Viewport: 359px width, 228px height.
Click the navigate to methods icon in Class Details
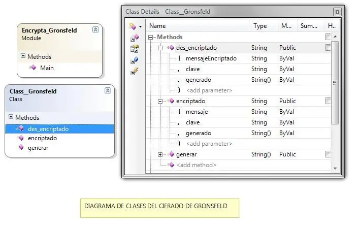135,38
